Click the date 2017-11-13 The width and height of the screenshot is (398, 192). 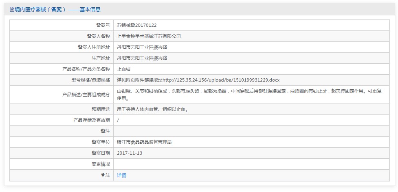(x=130, y=153)
